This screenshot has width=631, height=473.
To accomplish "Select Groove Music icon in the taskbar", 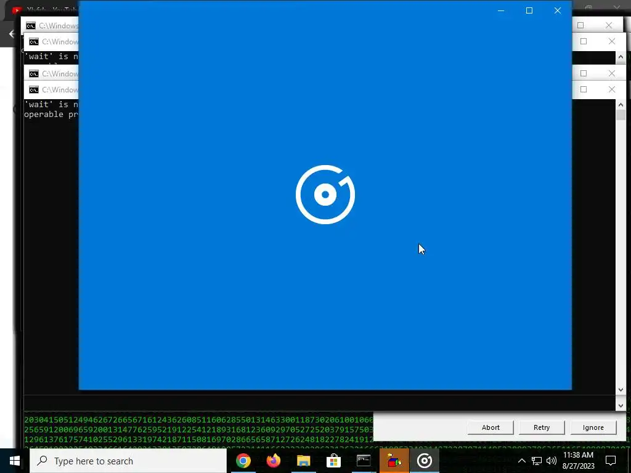I will [x=424, y=461].
